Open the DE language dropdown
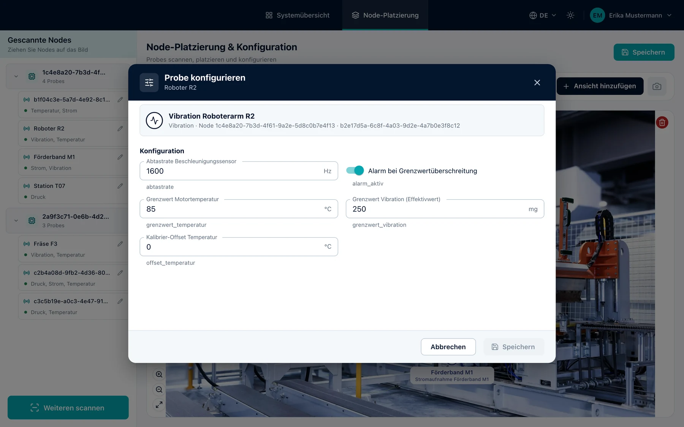The image size is (684, 427). point(543,15)
